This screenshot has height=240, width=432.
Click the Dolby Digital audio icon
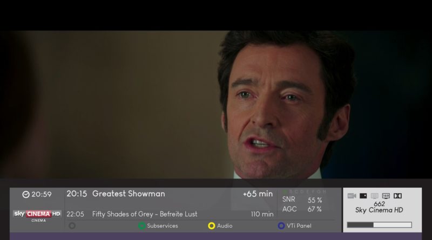click(397, 196)
